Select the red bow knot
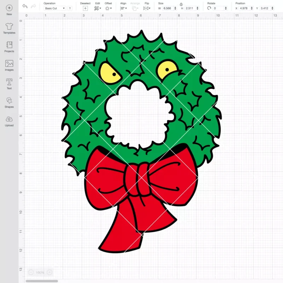This screenshot has height=283, width=283. tap(138, 179)
